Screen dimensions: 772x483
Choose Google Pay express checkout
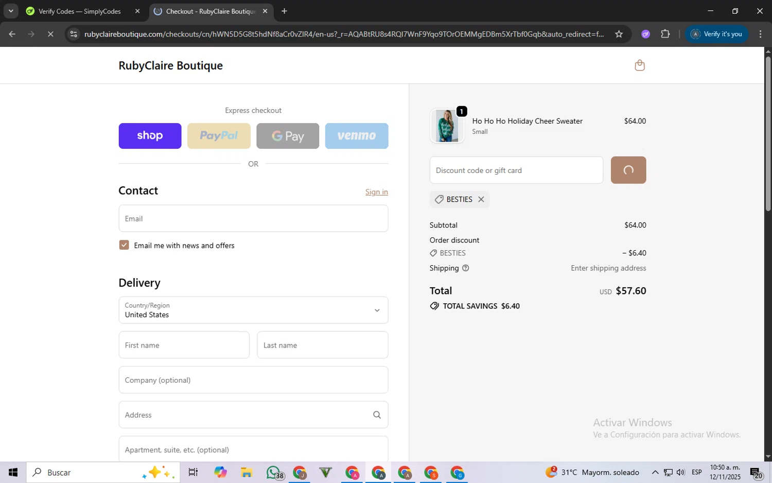288,136
